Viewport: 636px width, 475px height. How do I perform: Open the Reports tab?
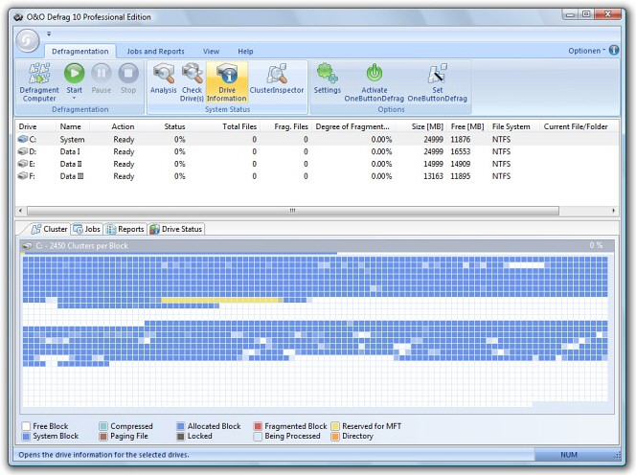tap(125, 229)
